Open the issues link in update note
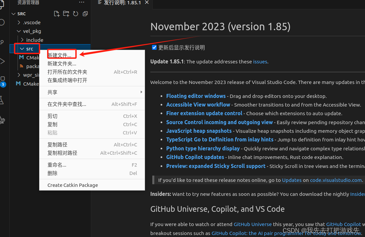The height and width of the screenshot is (237, 365). point(260,62)
